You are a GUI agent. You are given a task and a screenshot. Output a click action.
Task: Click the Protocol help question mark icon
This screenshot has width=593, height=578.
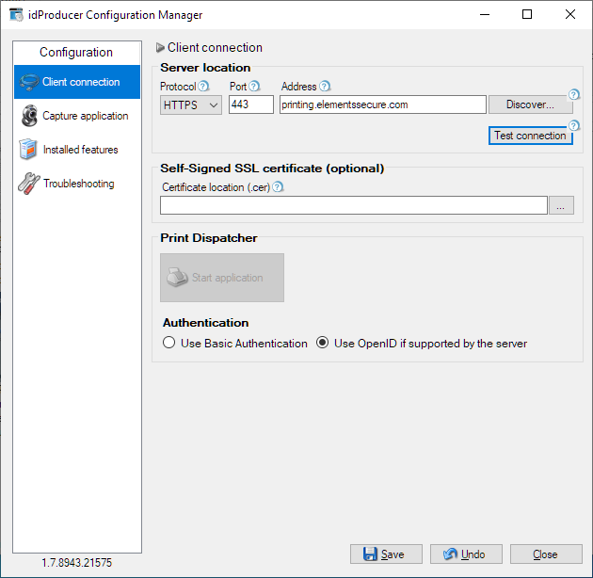pos(203,87)
